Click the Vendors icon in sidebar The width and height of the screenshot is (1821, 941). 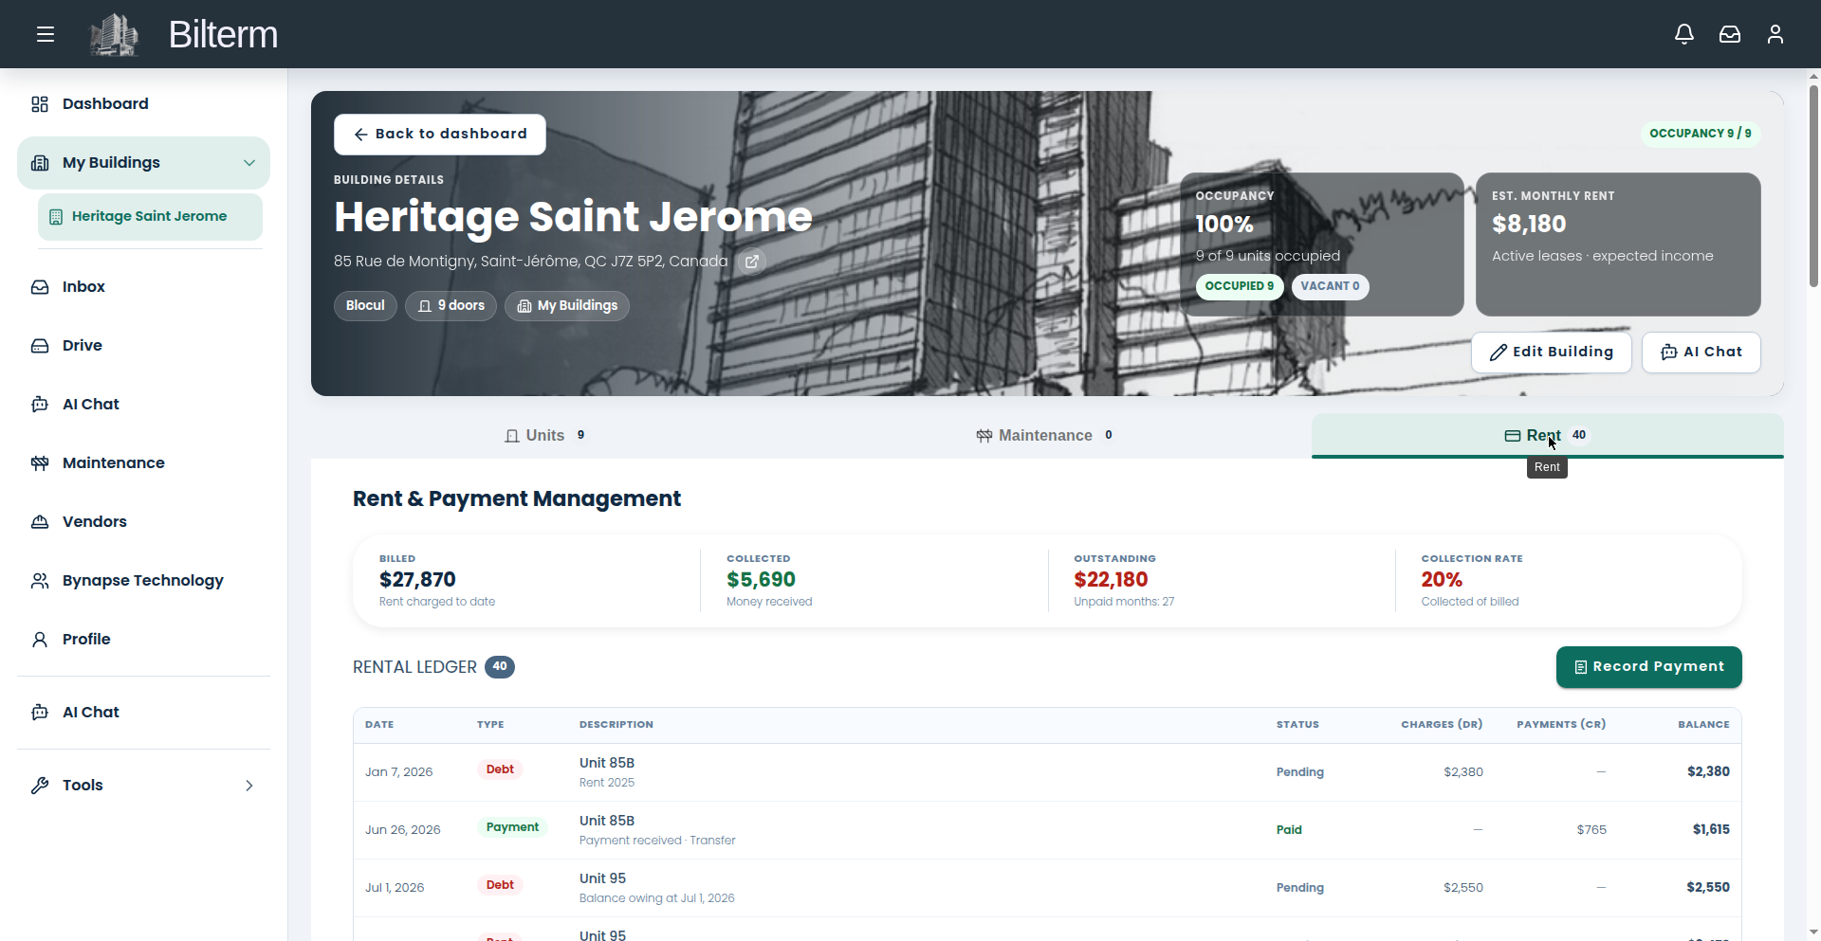[x=40, y=522]
